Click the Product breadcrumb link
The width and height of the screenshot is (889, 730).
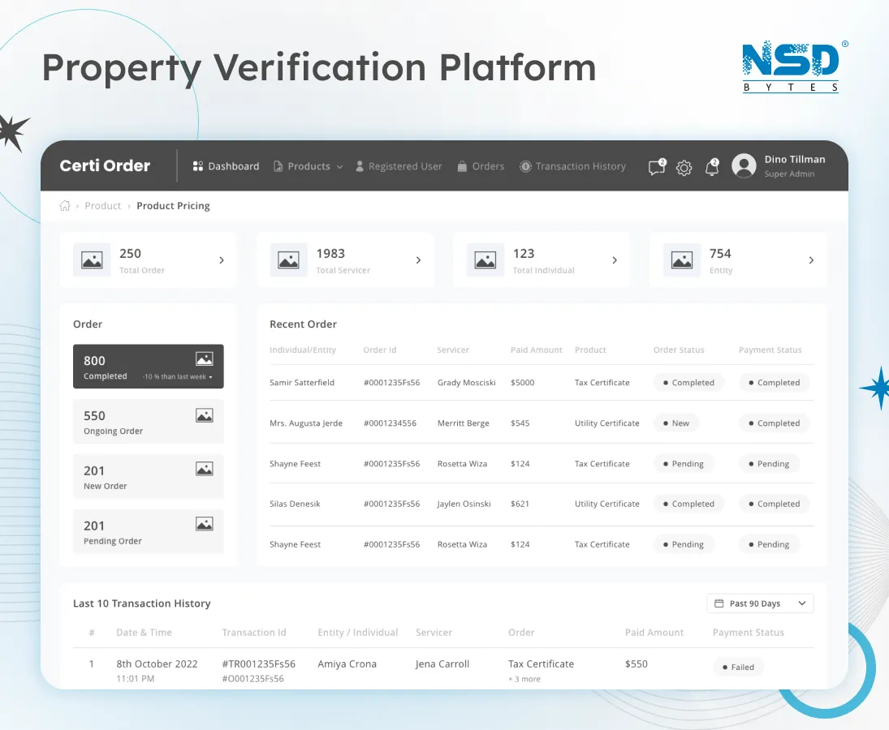point(102,205)
